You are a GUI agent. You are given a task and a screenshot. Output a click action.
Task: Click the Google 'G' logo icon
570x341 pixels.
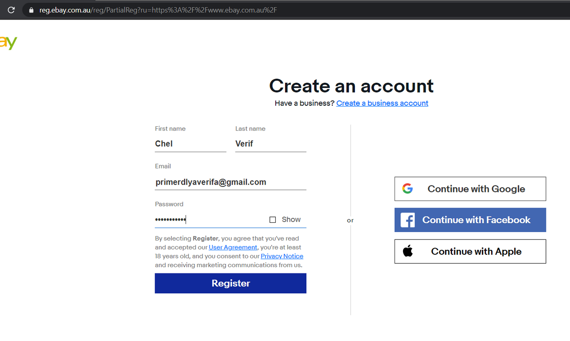pyautogui.click(x=407, y=189)
